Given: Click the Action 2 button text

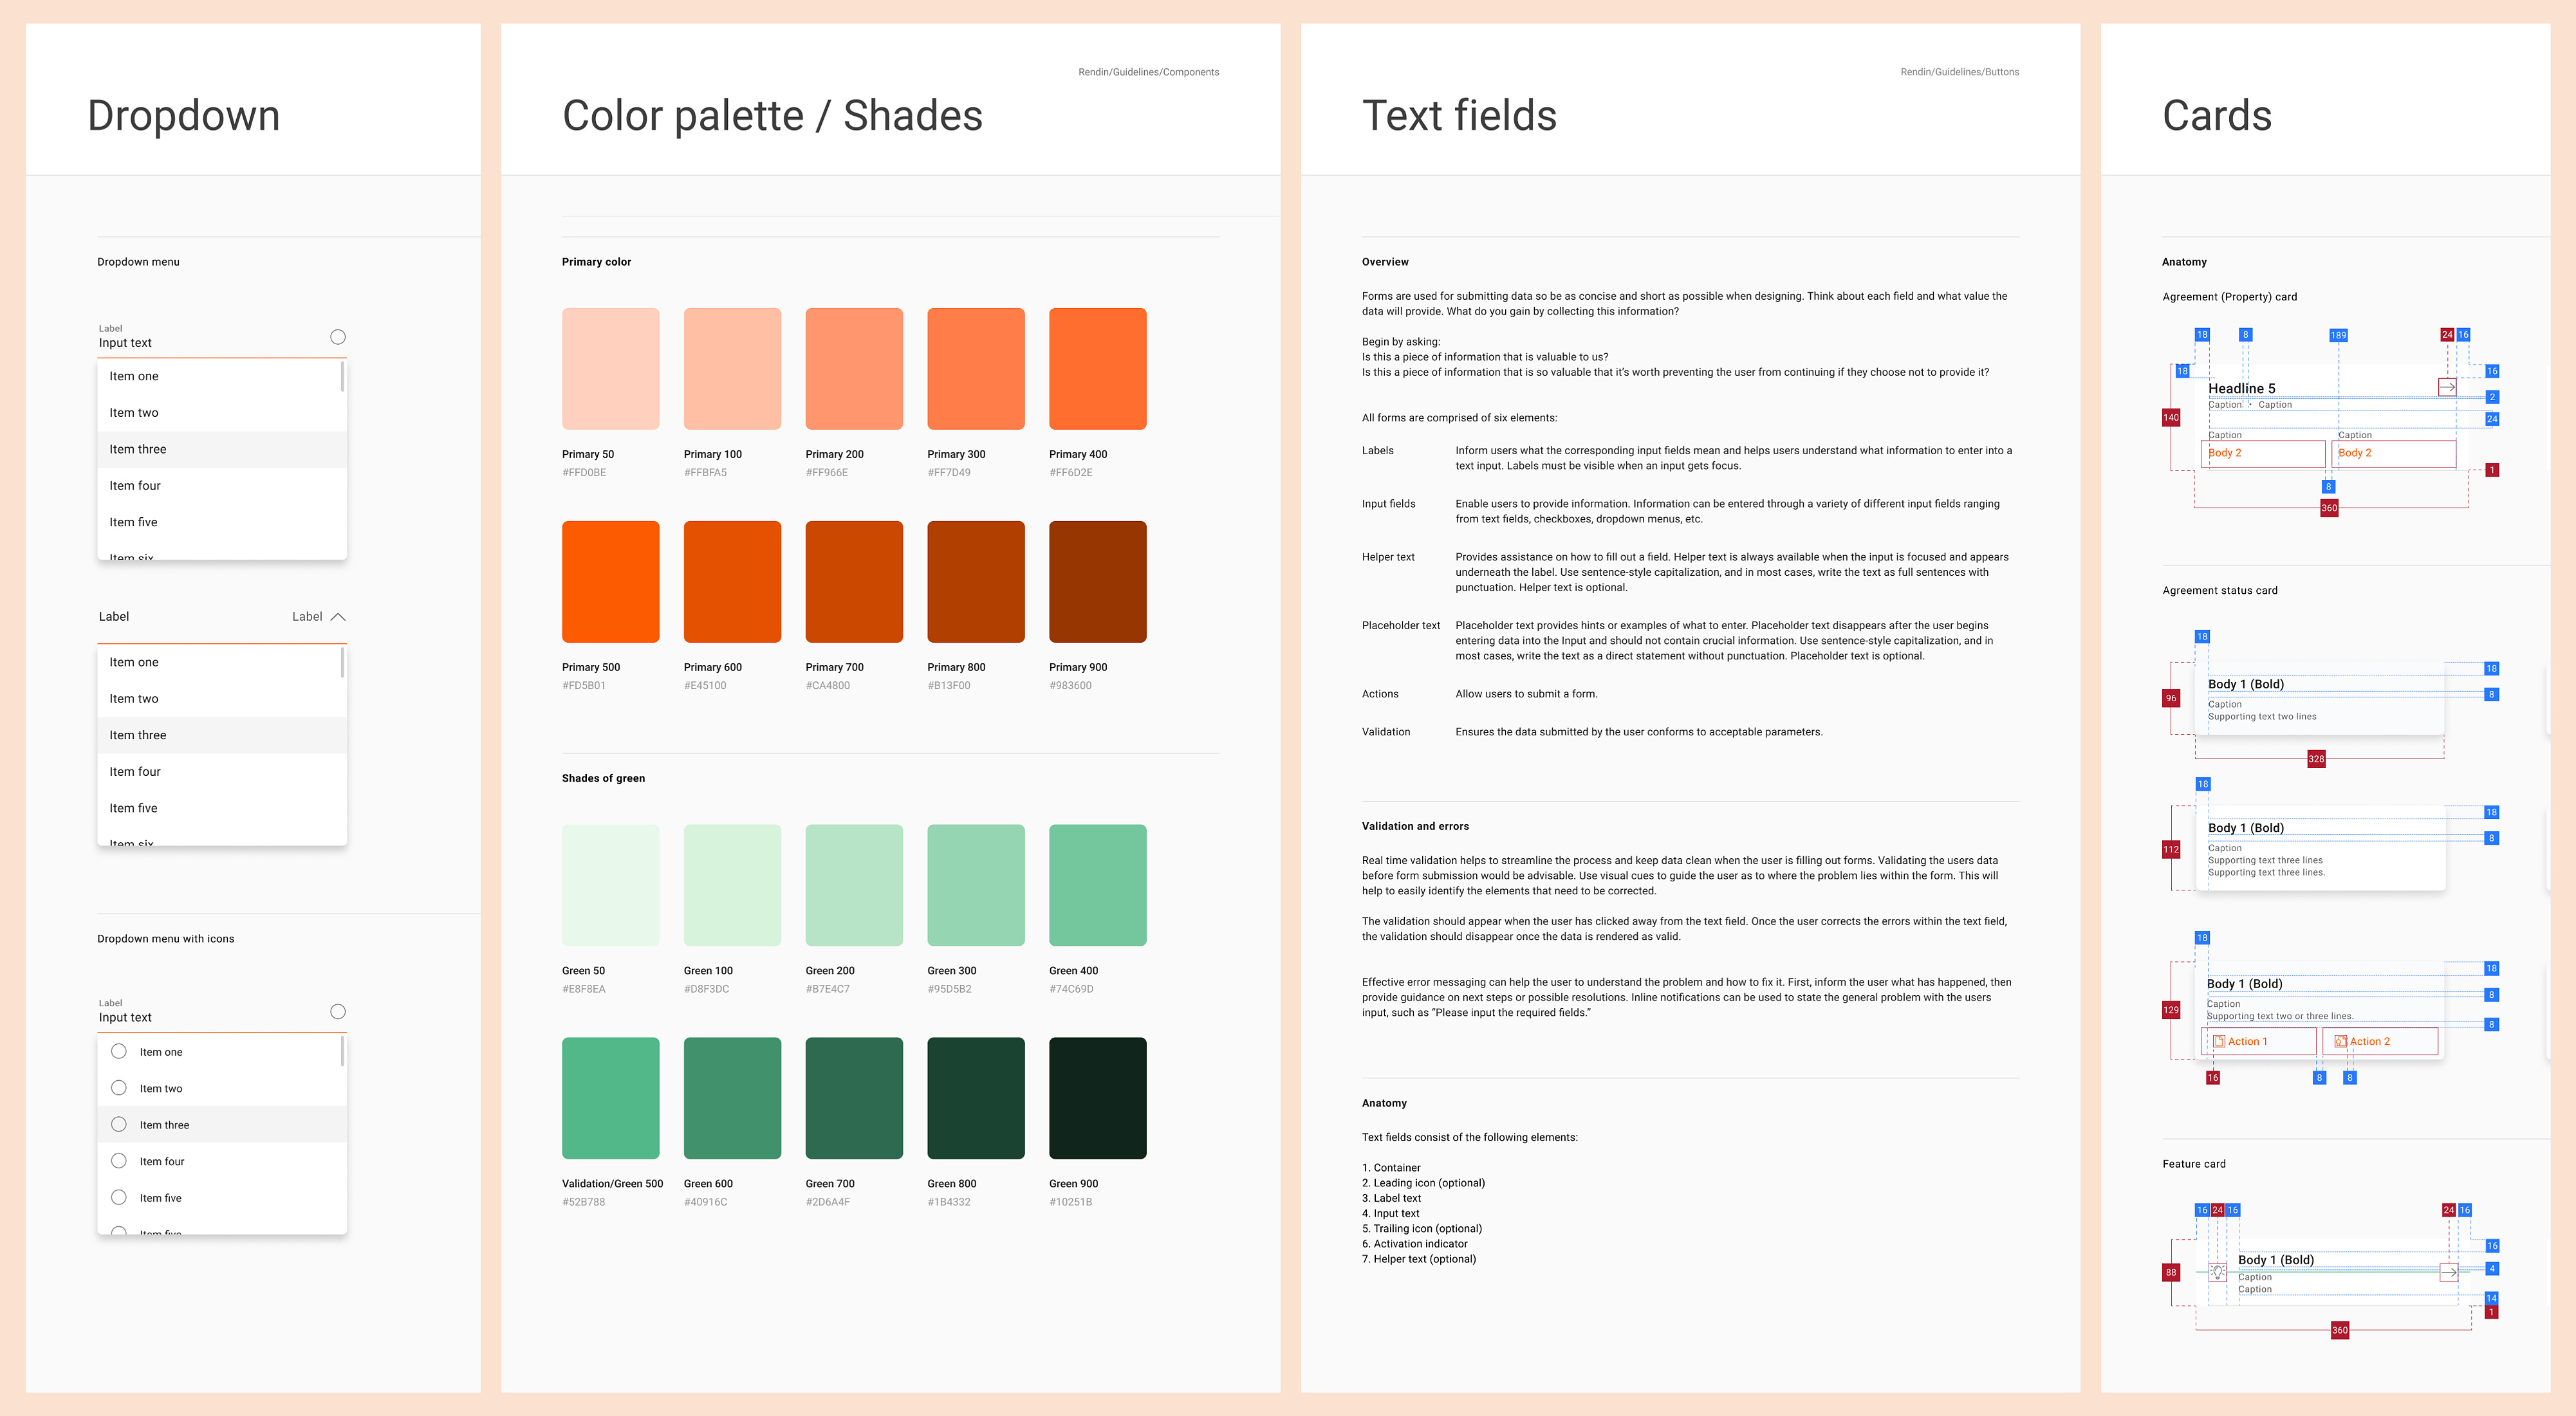Looking at the screenshot, I should (2369, 1041).
